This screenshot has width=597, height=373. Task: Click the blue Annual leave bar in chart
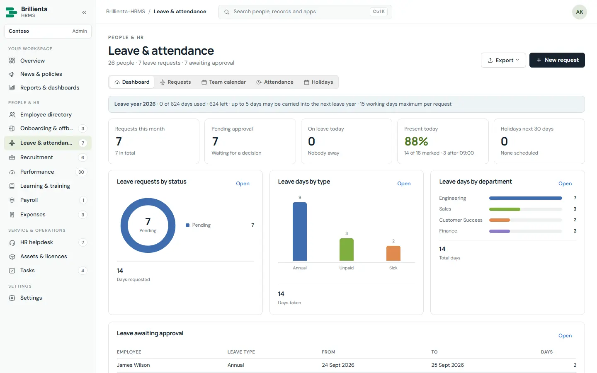[x=300, y=231]
